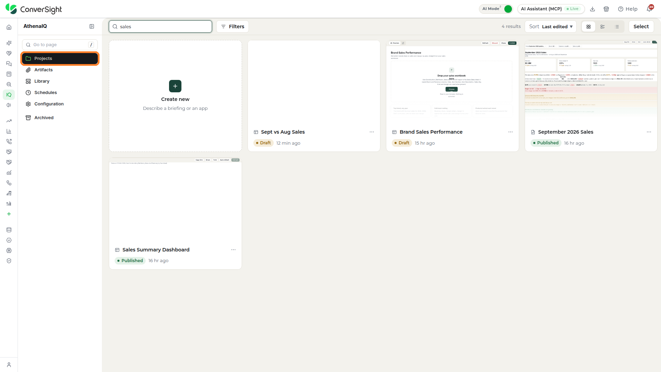Switch to grid view icon

coord(588,27)
